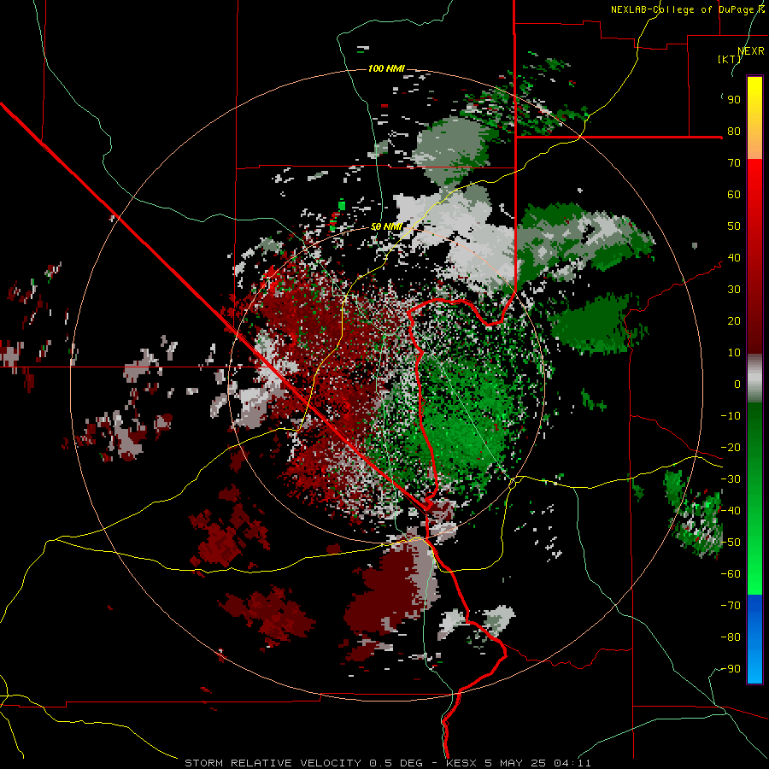The image size is (769, 769).
Task: Select the positive 30 knots scale label
Action: coord(734,290)
